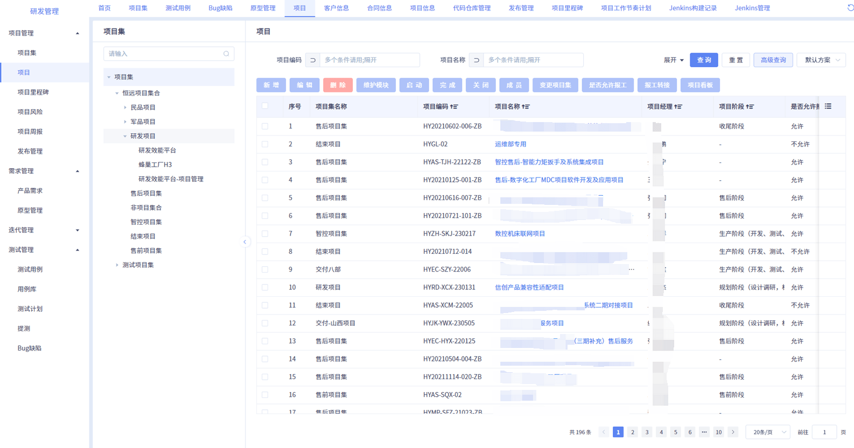Click the search icon in 项目集 filter box
This screenshot has width=854, height=448.
tap(226, 54)
